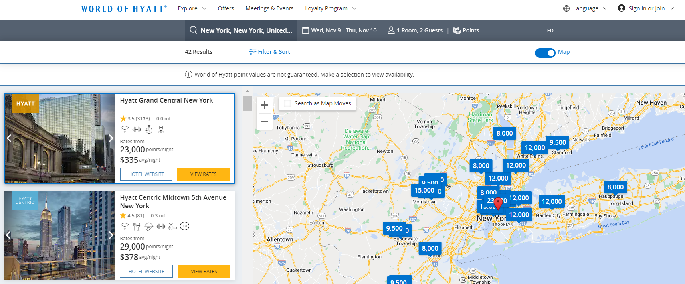Select the 8,000 pin near Hauppauge
Viewport: 685px width, 284px height.
[x=615, y=187]
